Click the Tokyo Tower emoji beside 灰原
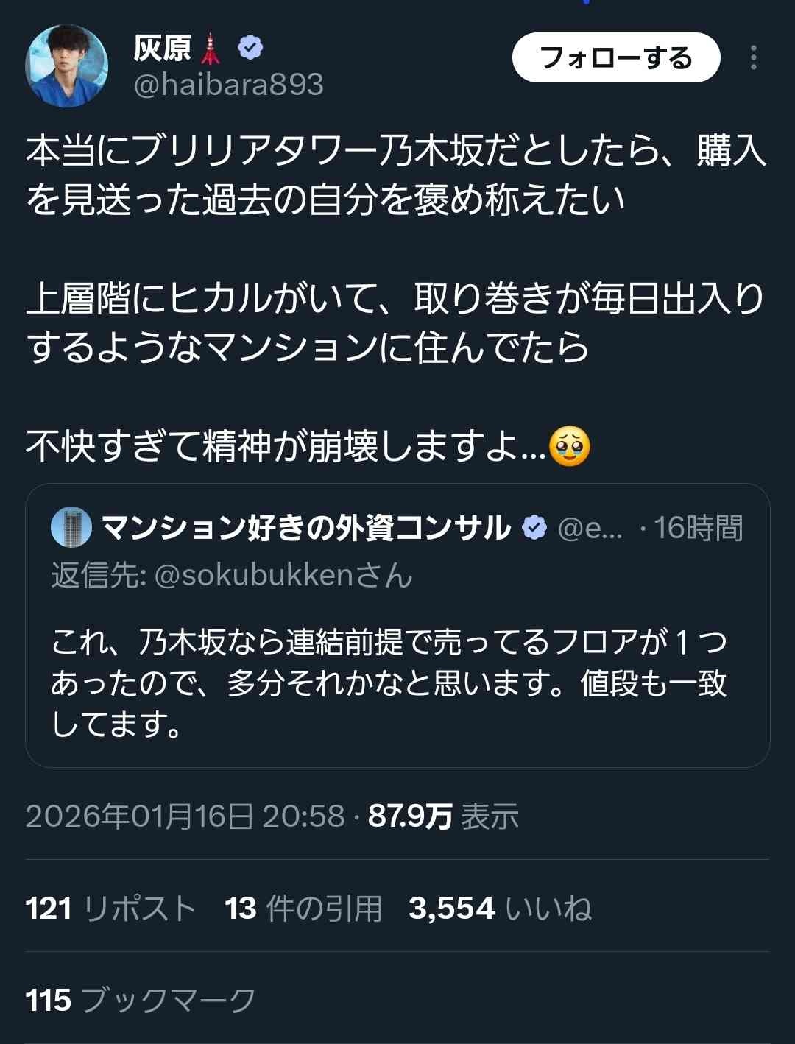Image resolution: width=795 pixels, height=1044 pixels. [x=211, y=49]
